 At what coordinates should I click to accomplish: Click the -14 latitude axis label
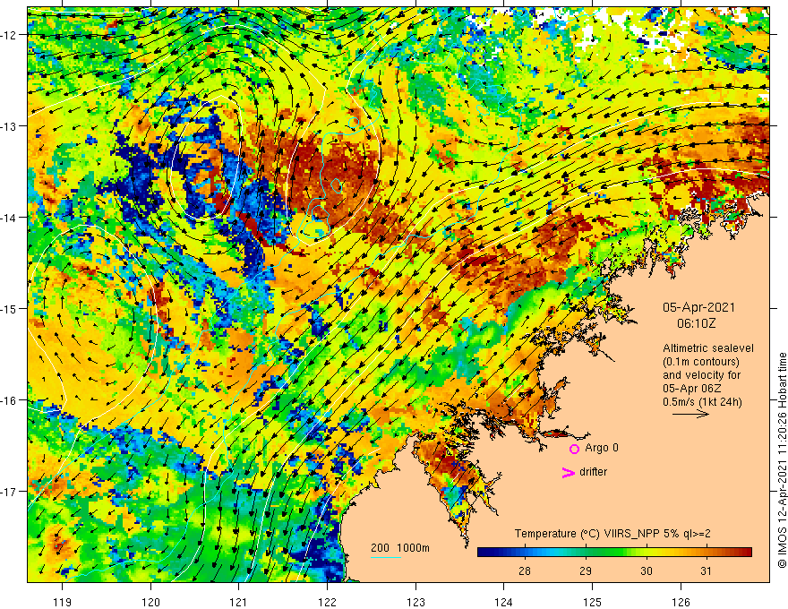coord(9,218)
